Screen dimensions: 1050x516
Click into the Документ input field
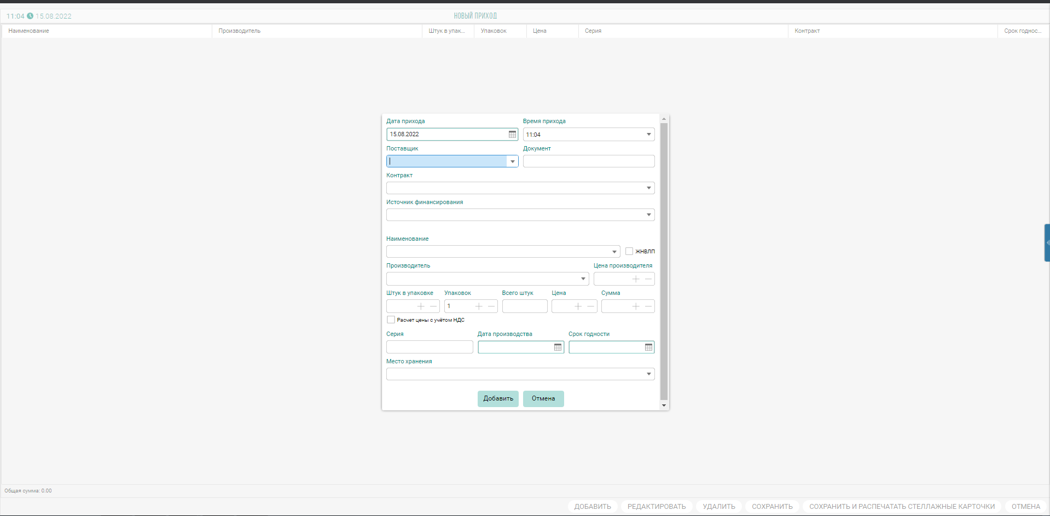point(588,161)
